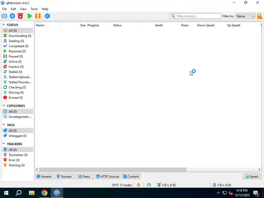Click download speed 0 B/s indicator
The height and width of the screenshot is (198, 264).
(x=167, y=185)
